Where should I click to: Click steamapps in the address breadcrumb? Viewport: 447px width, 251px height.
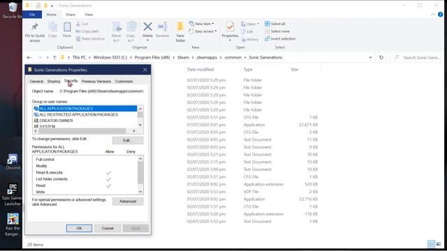pyautogui.click(x=207, y=57)
